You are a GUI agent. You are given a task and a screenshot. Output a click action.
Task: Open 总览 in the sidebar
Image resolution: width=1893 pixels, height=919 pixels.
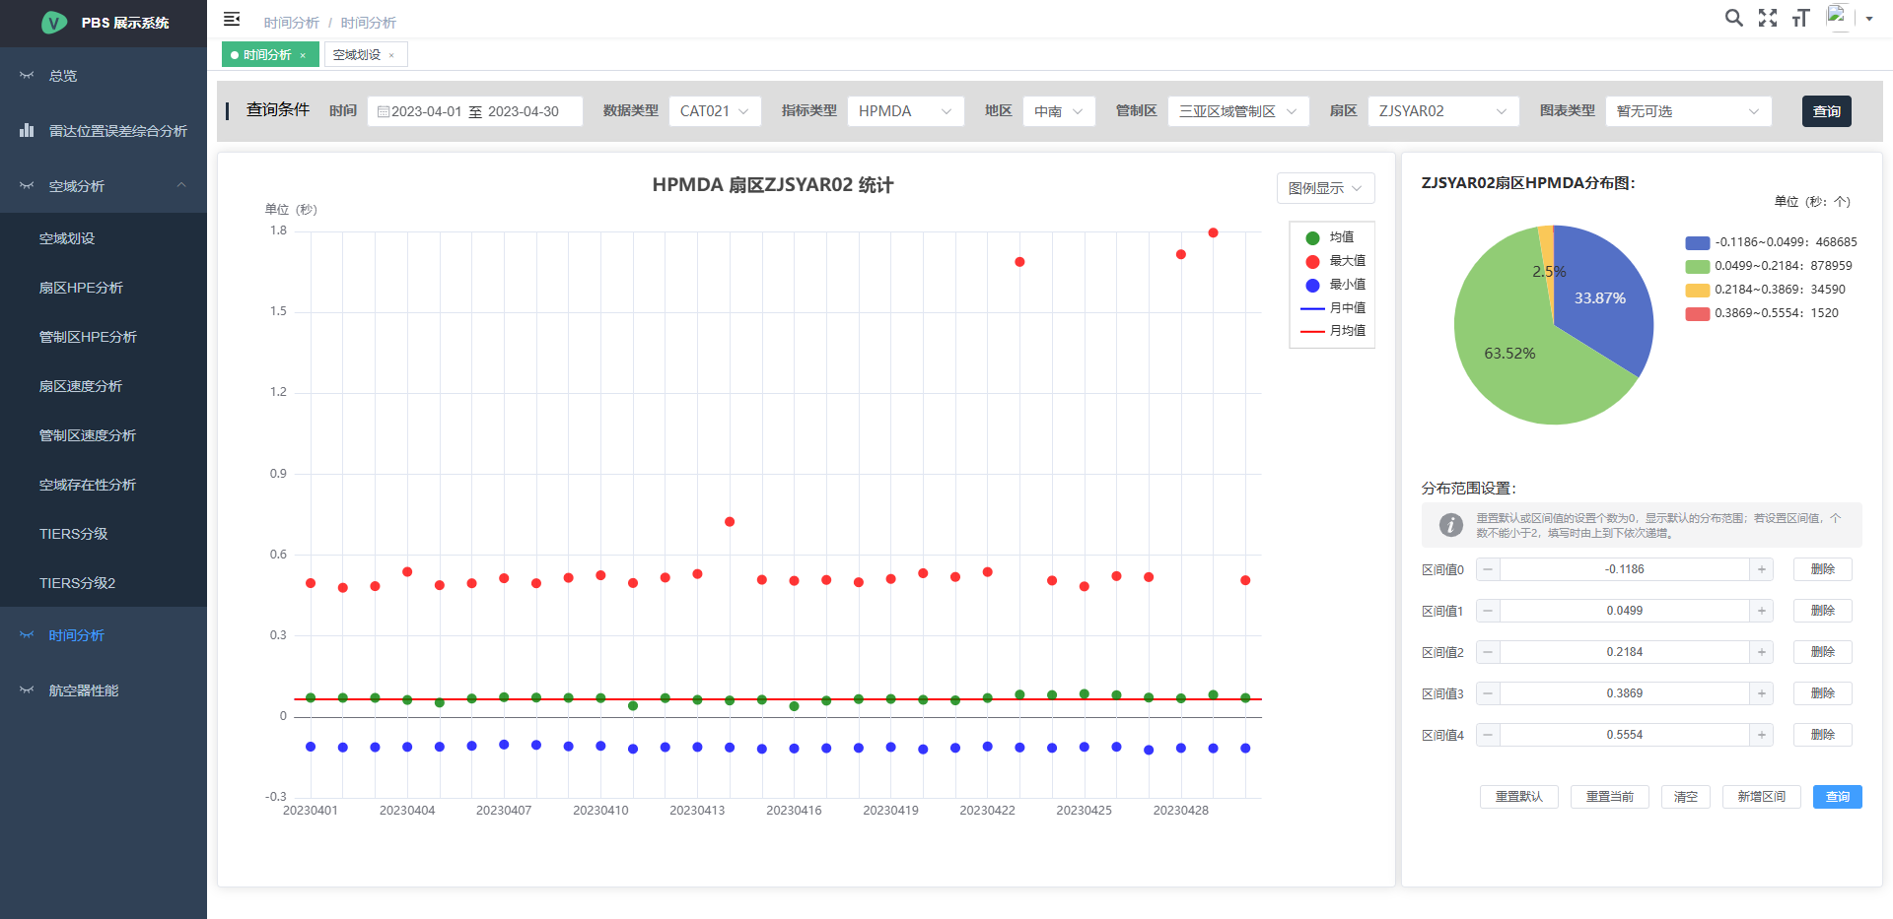104,75
